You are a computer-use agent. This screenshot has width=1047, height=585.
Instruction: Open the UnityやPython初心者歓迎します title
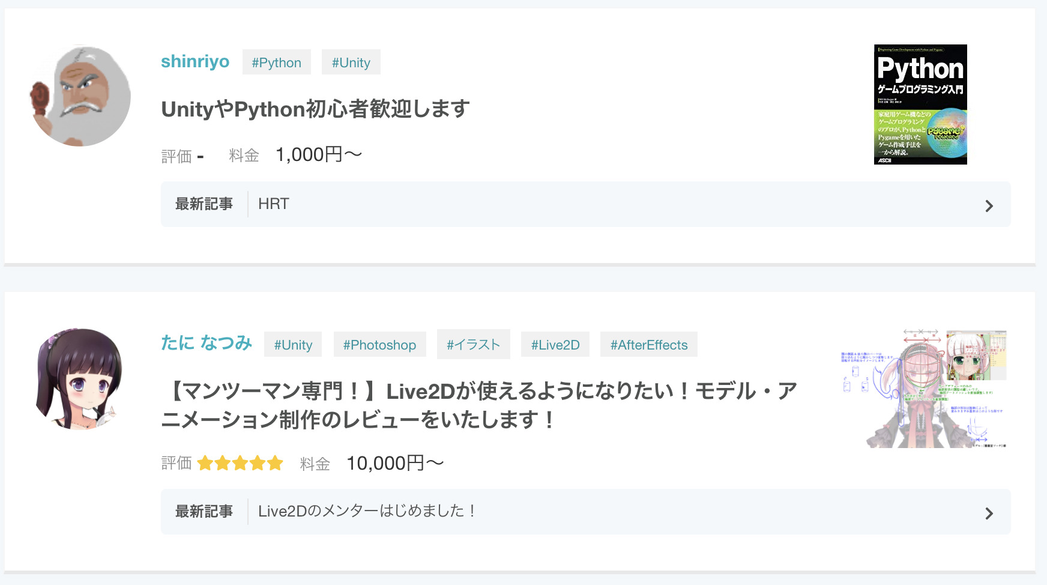315,109
